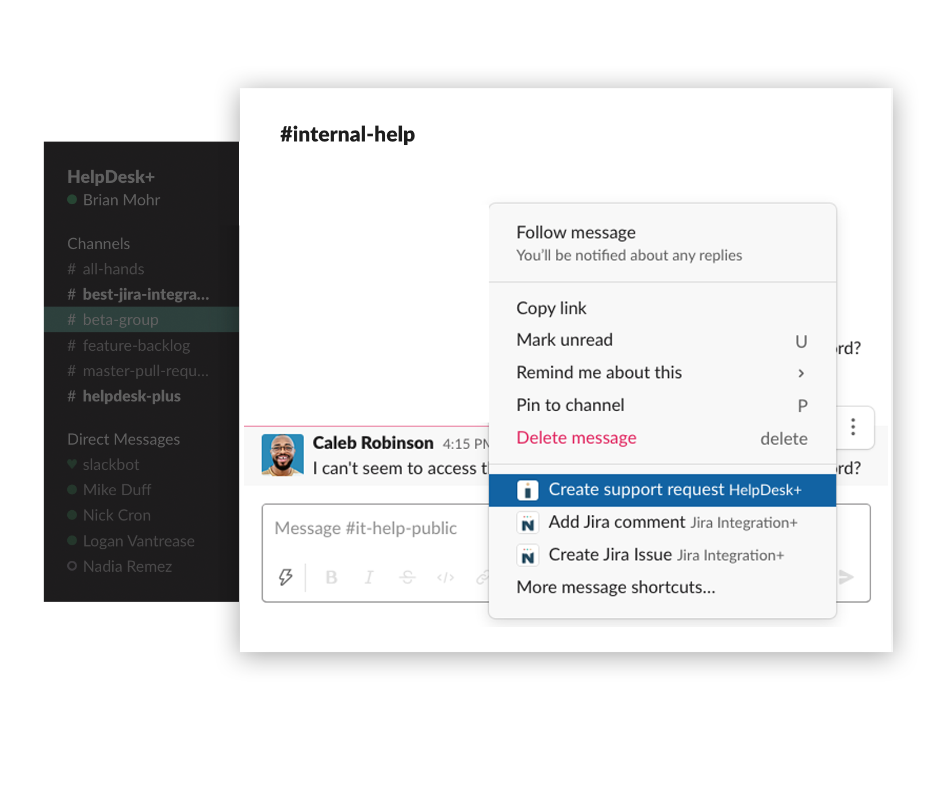
Task: Click the Jira icon beside Add Jira comment
Action: tap(527, 523)
